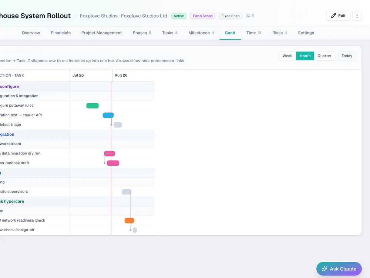Screen dimensions: 370x278
Task: Click the grey site supervisors bar
Action: click(127, 192)
